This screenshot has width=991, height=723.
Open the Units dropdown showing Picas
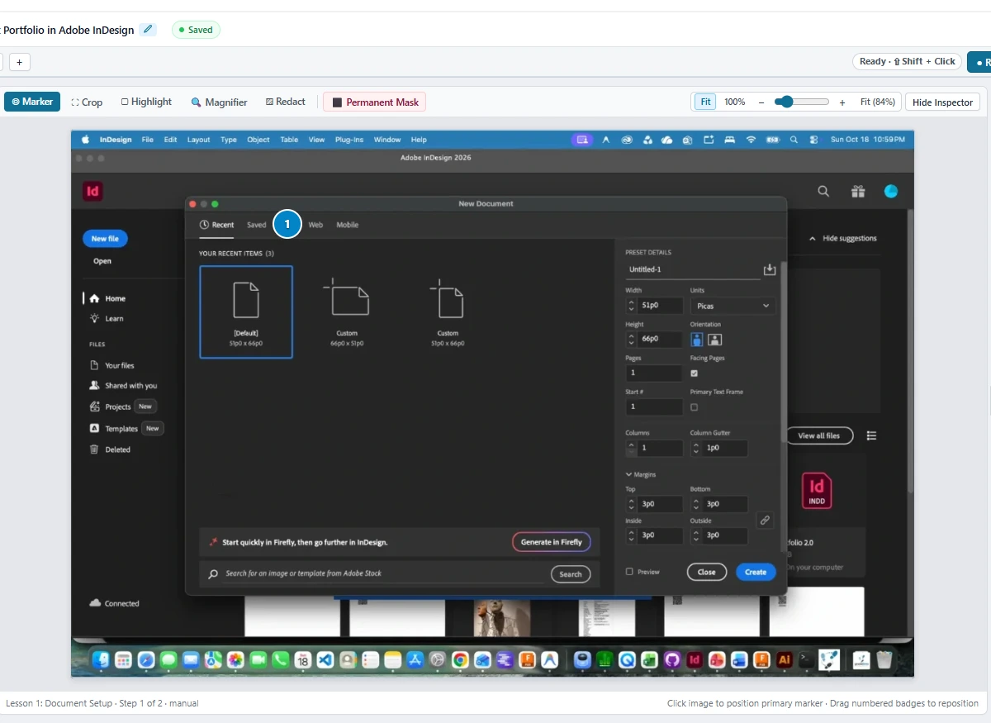733,306
